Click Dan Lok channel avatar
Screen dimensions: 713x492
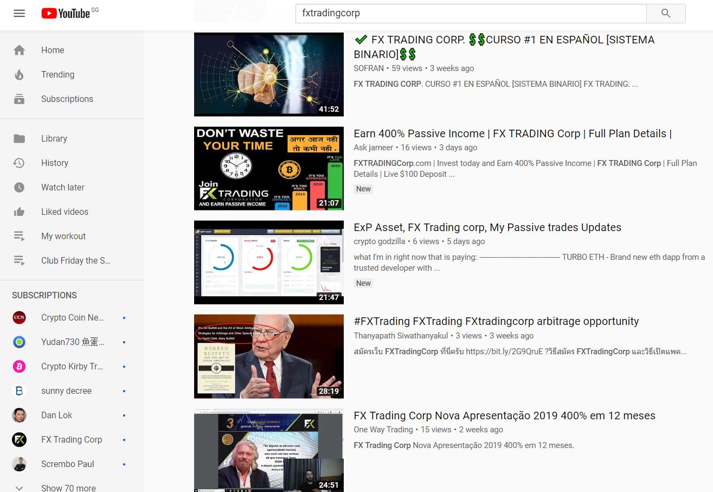coord(19,415)
